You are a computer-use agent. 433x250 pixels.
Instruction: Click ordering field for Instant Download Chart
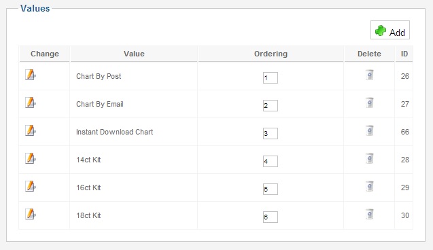tap(271, 134)
